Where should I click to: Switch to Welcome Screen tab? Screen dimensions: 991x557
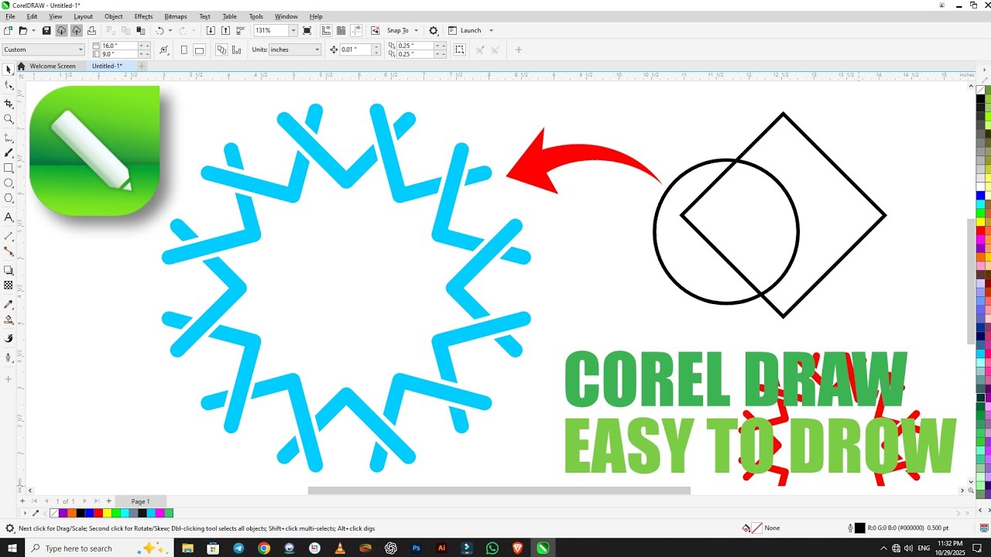click(52, 66)
